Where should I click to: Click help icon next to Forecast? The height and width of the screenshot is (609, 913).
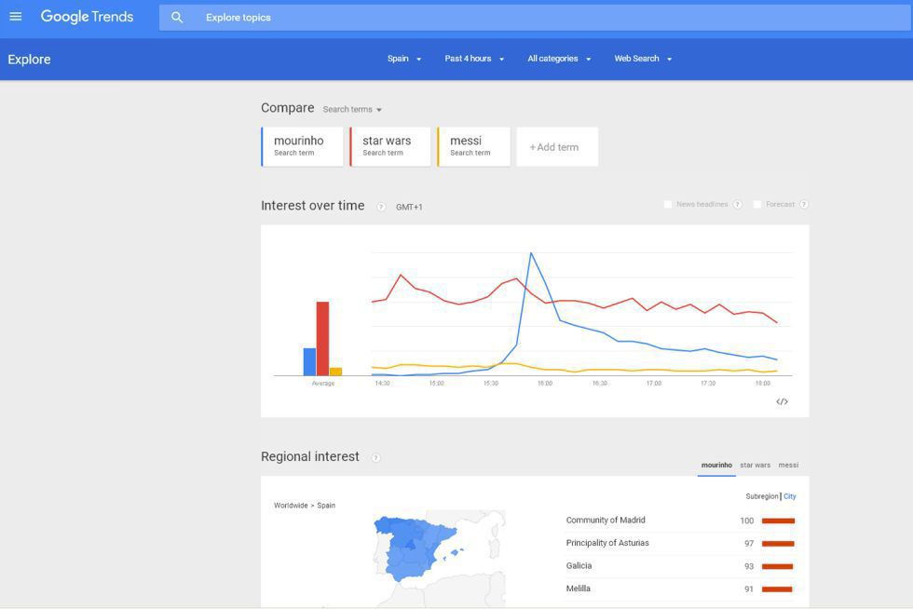803,205
